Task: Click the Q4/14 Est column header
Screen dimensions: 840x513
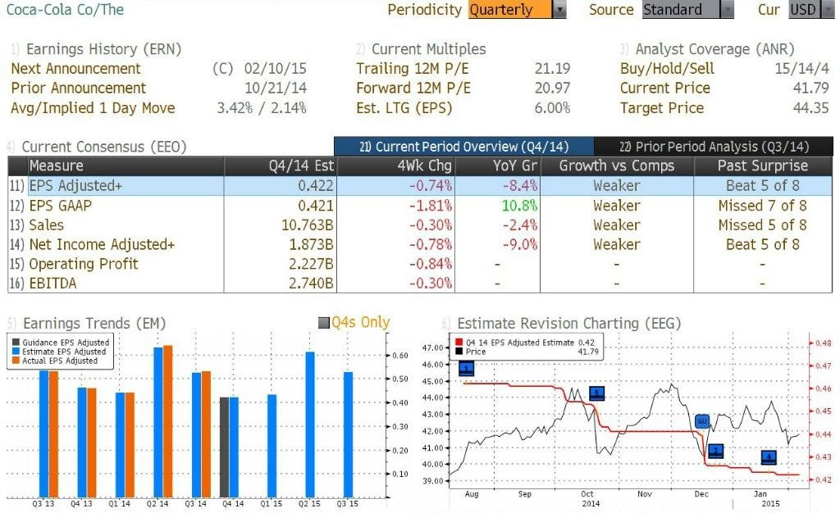Action: (281, 166)
